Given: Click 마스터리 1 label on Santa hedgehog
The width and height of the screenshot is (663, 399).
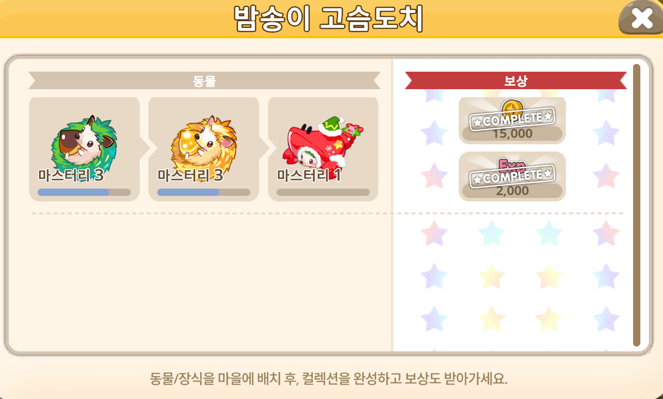Looking at the screenshot, I should pos(309,175).
